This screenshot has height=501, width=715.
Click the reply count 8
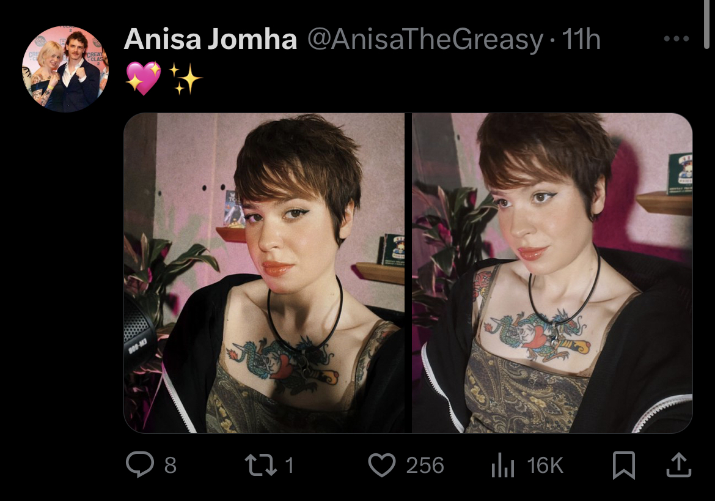tap(170, 466)
